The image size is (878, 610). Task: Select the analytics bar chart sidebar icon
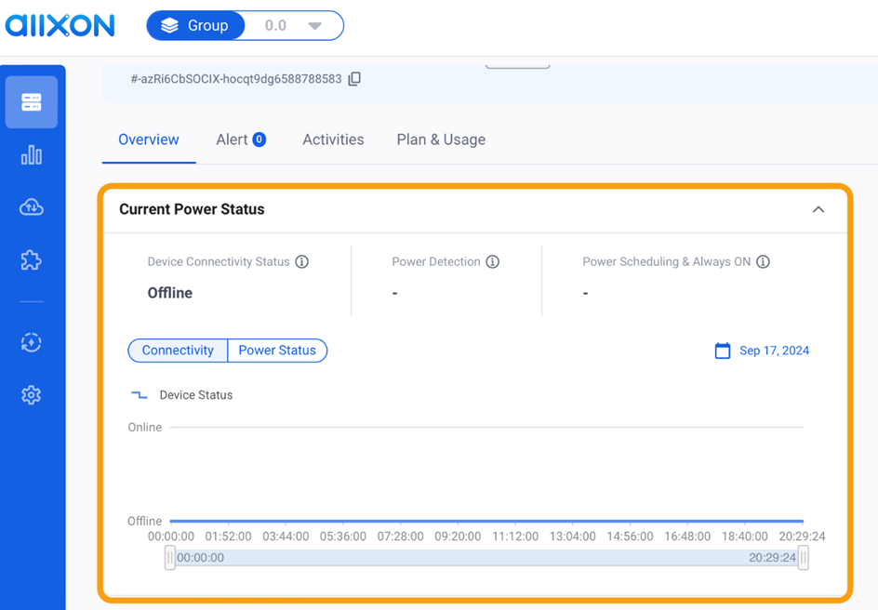[32, 155]
